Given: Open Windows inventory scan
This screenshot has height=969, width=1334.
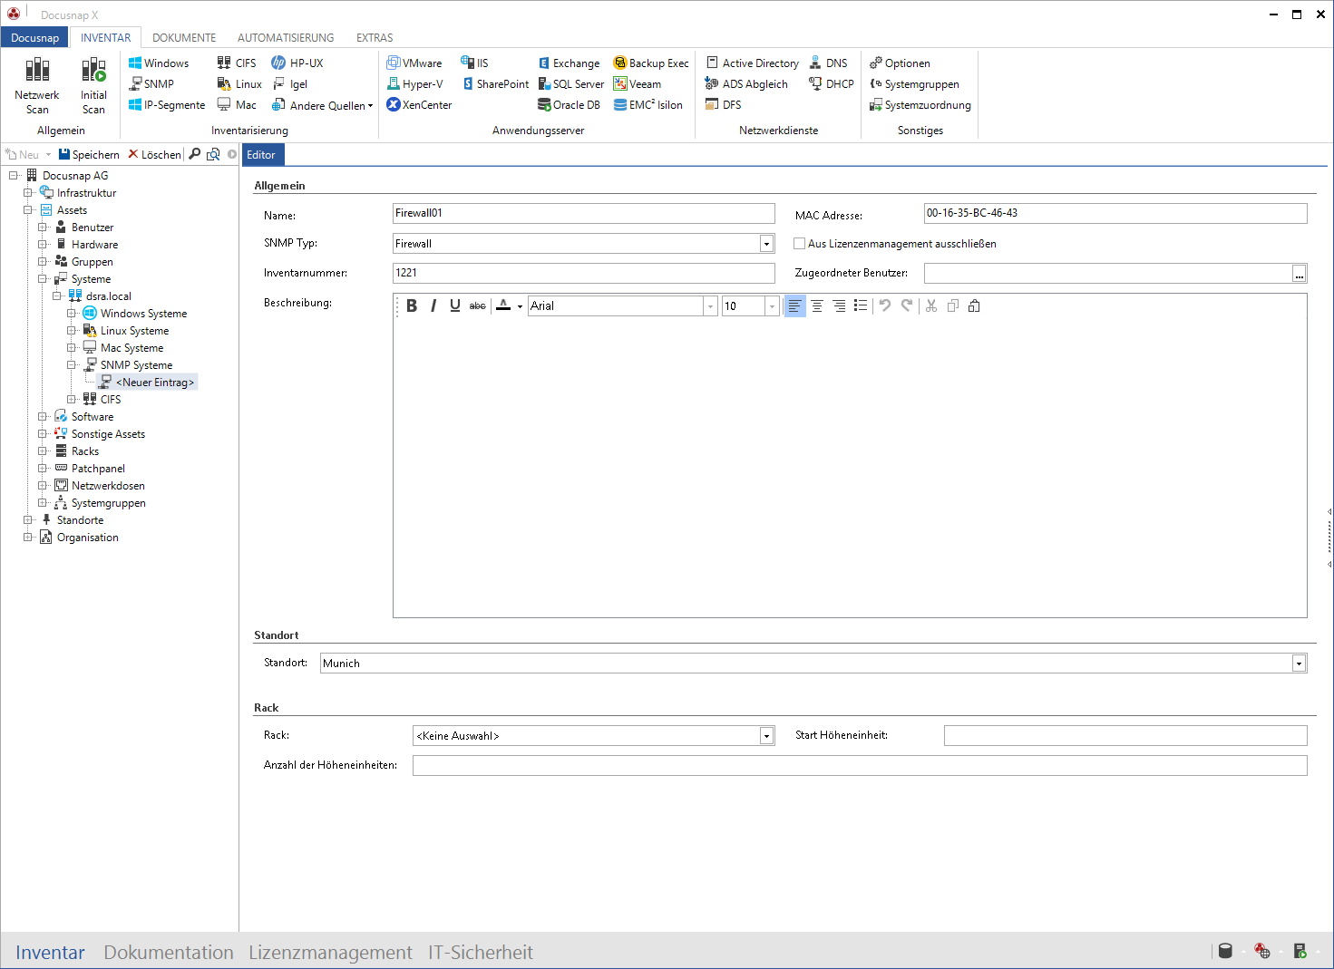Looking at the screenshot, I should 159,63.
